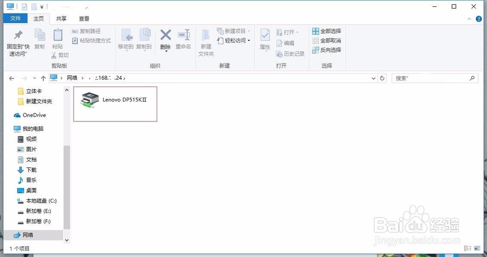Open Quick Access Toolbar customize arrow
The width and height of the screenshot is (487, 257).
(x=41, y=7)
